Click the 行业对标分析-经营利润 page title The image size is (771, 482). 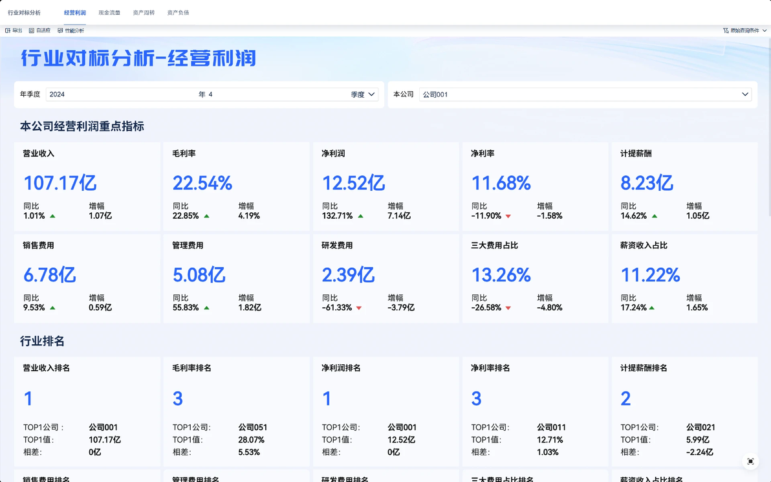pyautogui.click(x=138, y=58)
